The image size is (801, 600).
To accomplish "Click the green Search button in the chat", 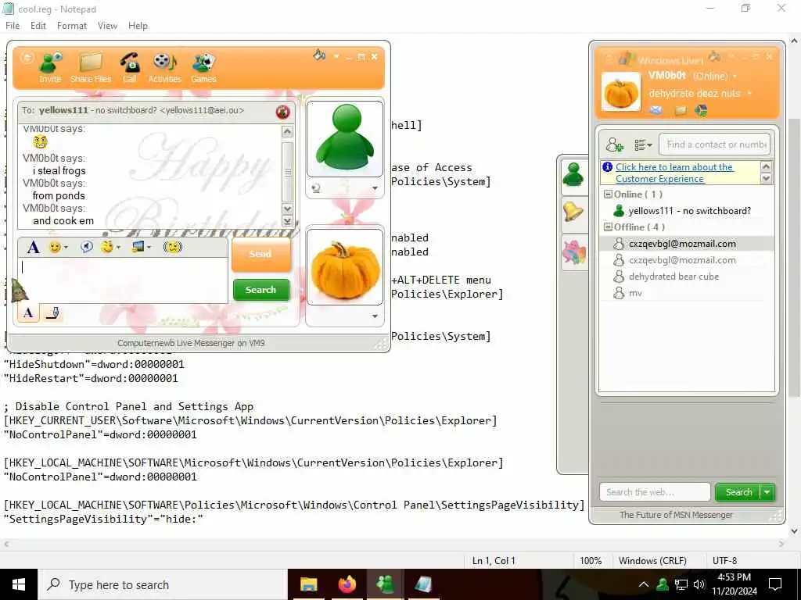I will coord(261,290).
